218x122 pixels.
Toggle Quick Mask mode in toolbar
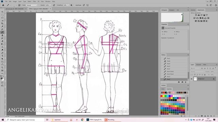click(x=2, y=83)
